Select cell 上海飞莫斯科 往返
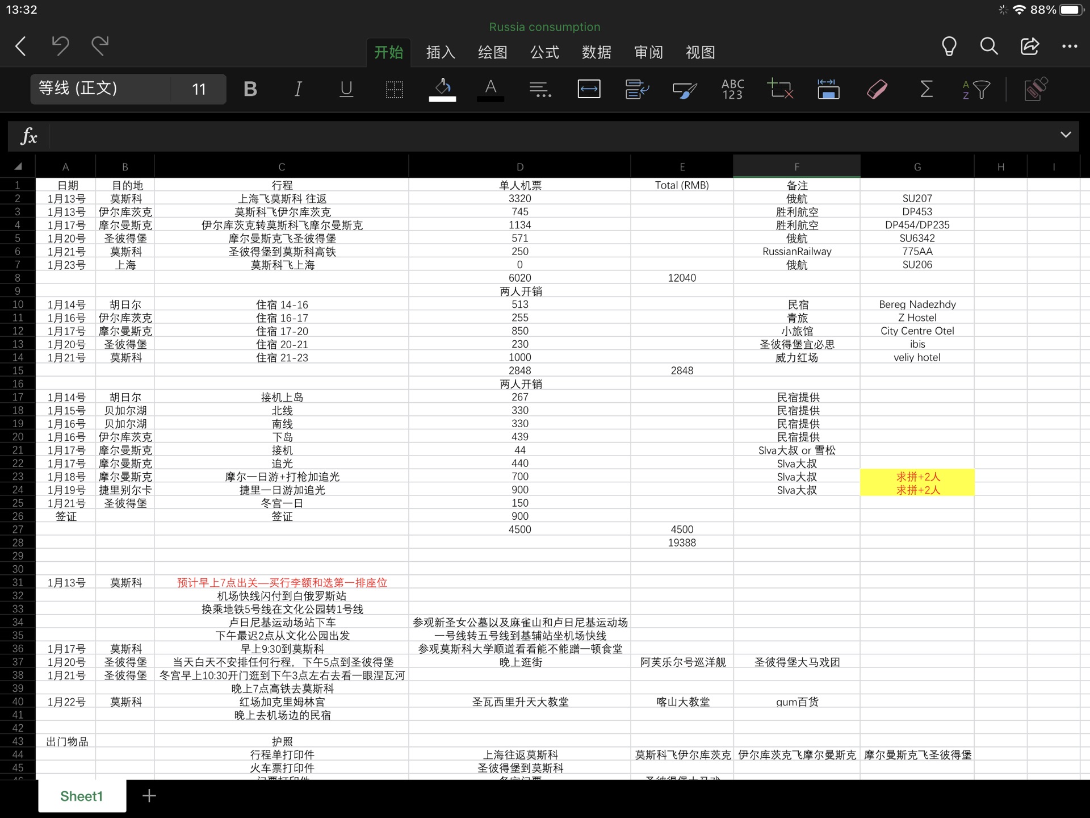The height and width of the screenshot is (818, 1090). click(x=282, y=199)
